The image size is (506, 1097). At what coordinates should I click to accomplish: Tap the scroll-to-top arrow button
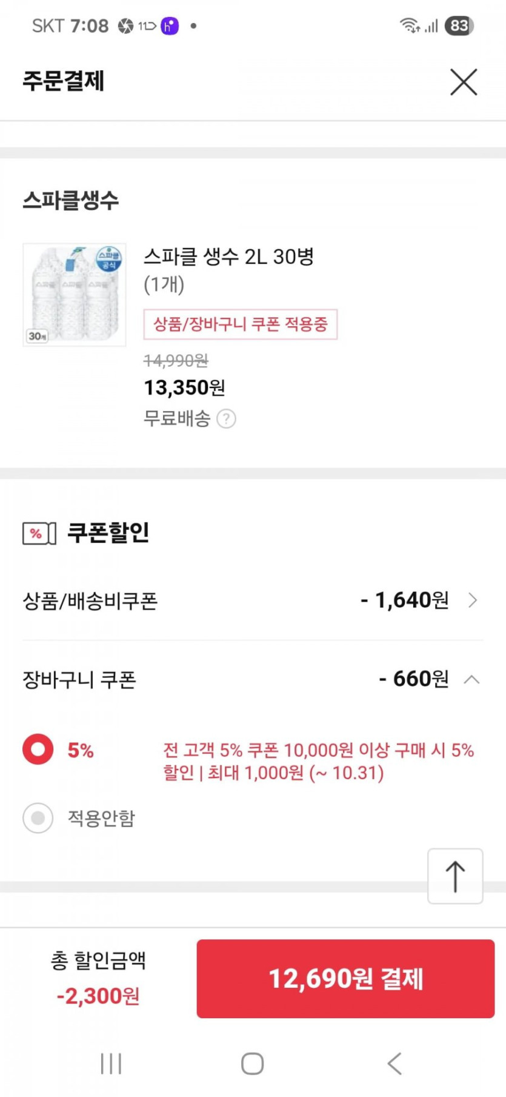455,876
